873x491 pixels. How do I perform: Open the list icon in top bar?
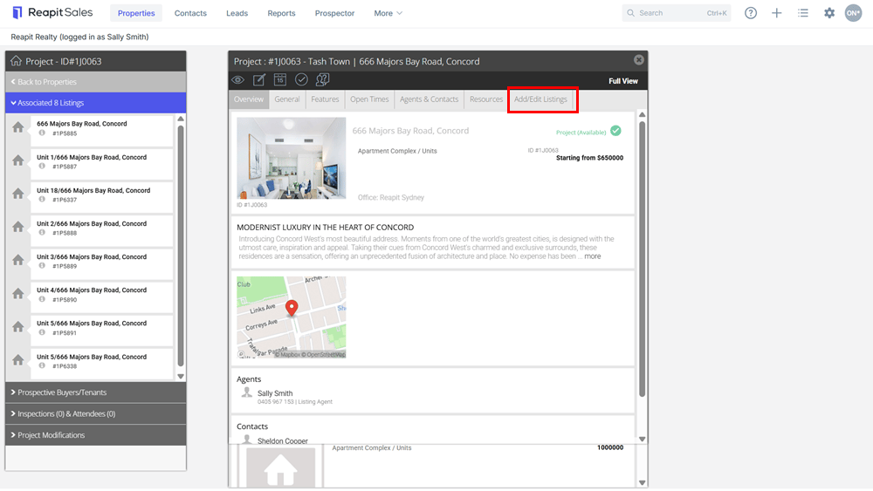click(x=803, y=13)
